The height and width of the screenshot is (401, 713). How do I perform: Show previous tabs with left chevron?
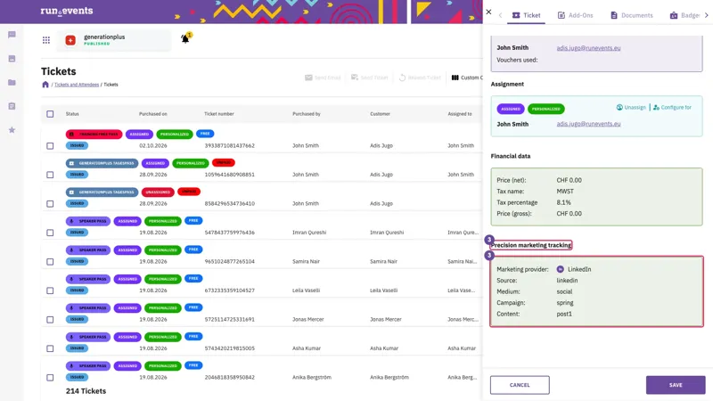click(500, 15)
